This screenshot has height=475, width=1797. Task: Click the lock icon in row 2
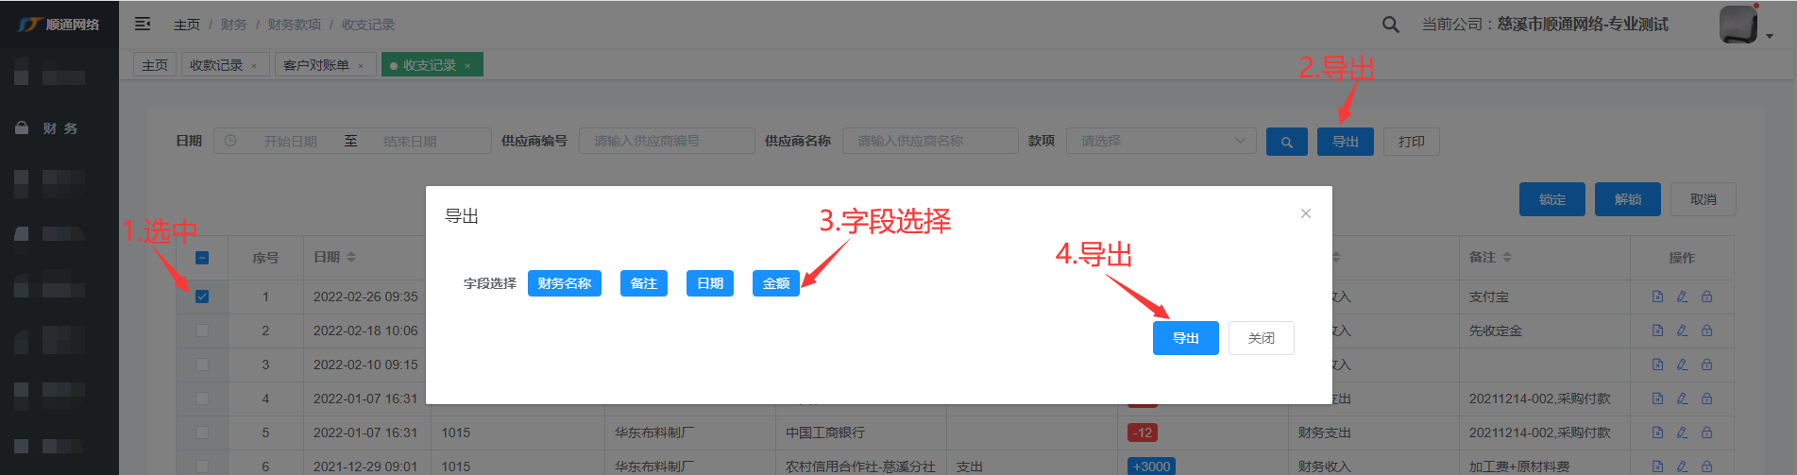[1706, 331]
